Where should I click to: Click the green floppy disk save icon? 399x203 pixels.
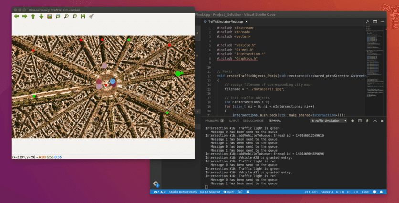point(83,16)
